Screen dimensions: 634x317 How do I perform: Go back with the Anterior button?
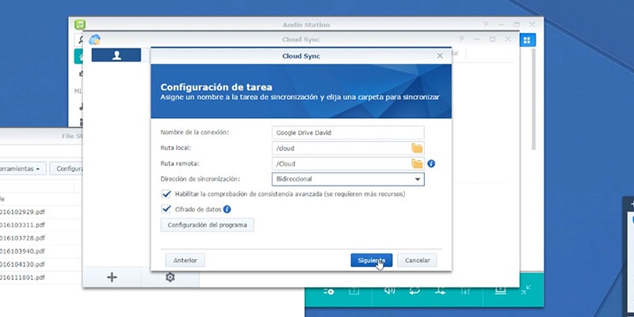tap(185, 261)
